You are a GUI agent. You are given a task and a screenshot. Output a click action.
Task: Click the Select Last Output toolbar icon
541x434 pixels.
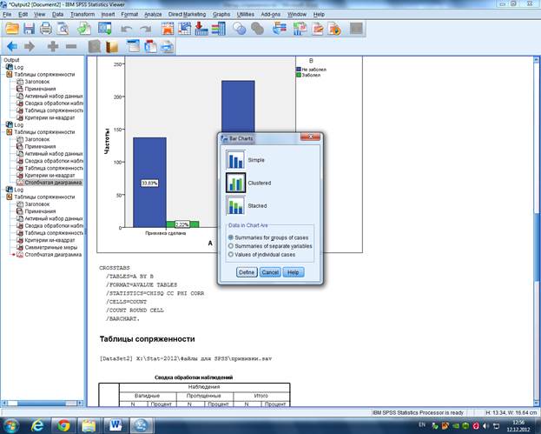click(x=280, y=29)
